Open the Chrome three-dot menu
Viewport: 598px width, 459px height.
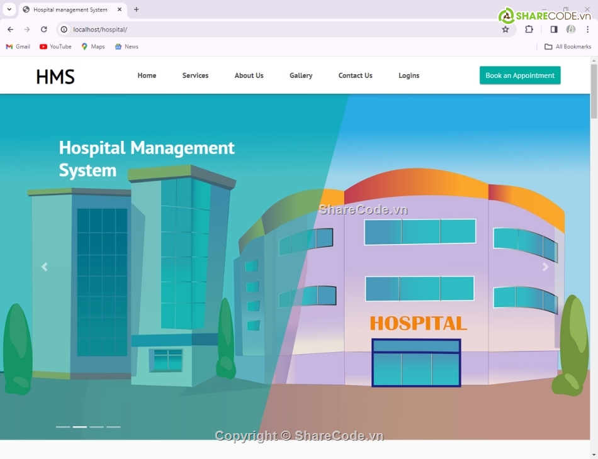click(587, 30)
